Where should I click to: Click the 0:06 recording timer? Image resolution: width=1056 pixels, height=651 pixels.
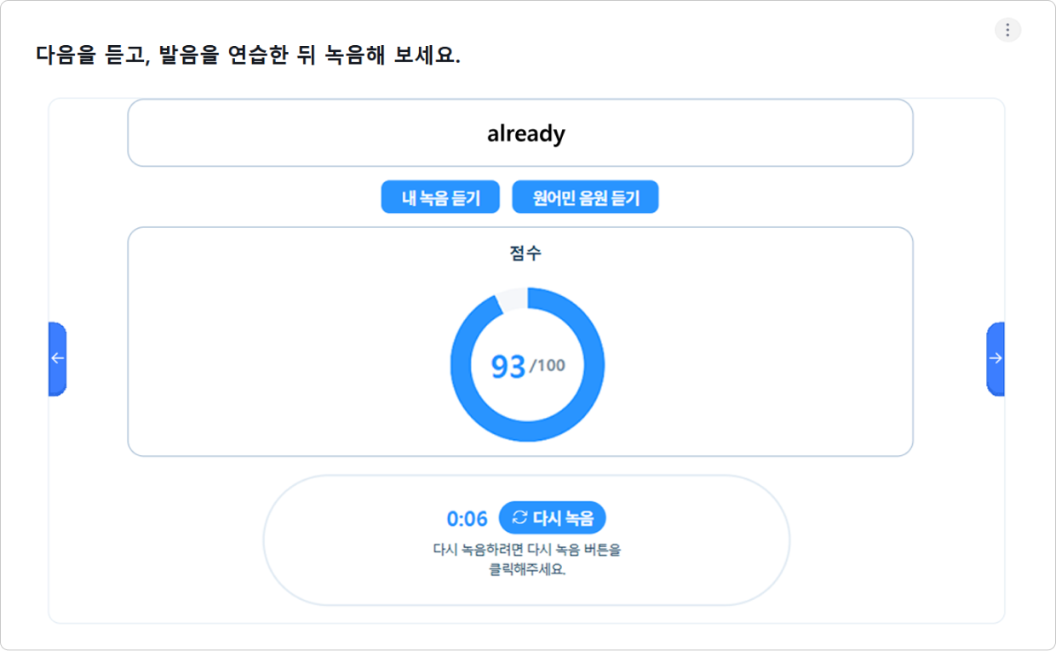[468, 518]
